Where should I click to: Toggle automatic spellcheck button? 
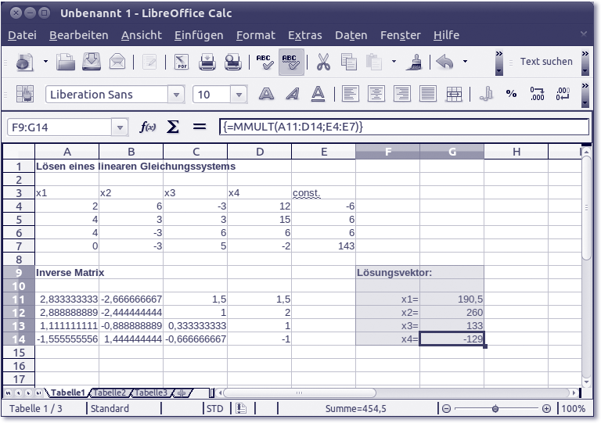[x=291, y=62]
